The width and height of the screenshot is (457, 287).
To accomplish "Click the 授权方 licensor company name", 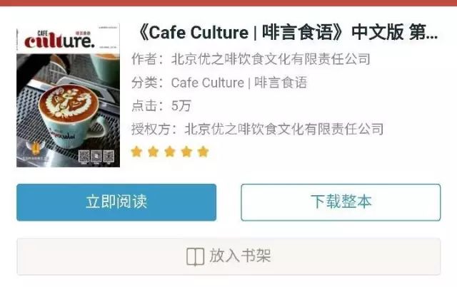I will 284,129.
